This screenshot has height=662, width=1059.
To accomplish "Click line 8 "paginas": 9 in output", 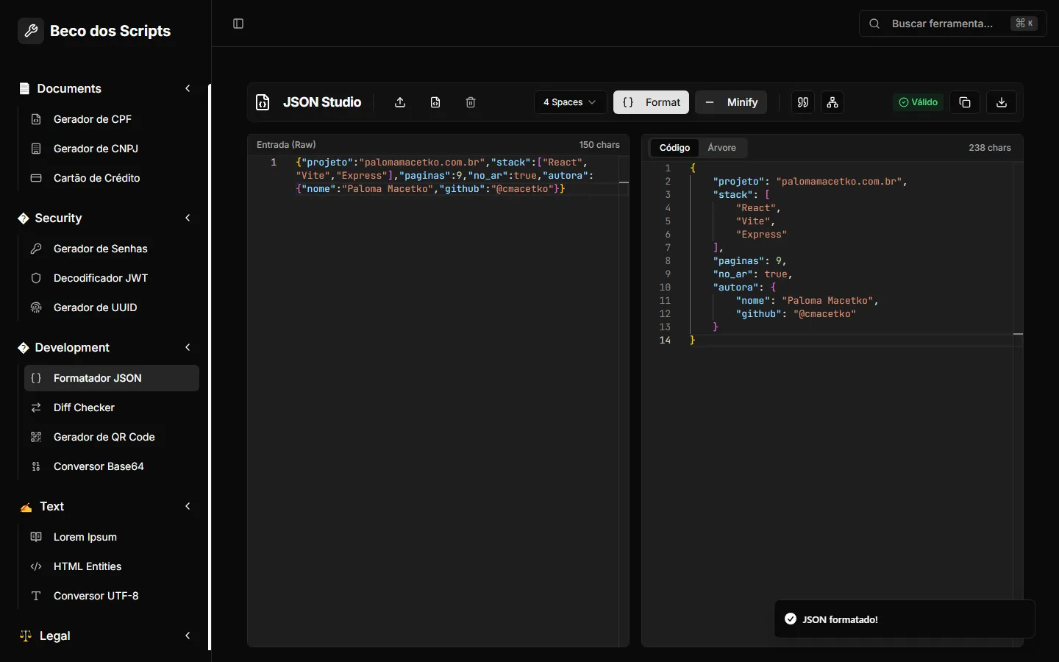I will pos(749,261).
